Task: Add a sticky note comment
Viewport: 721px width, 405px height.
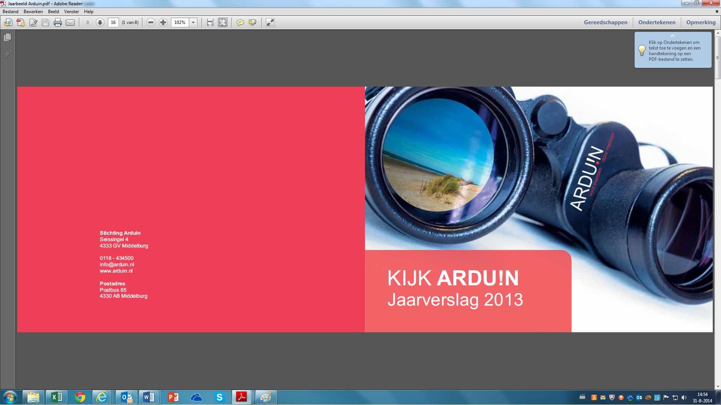Action: [240, 22]
